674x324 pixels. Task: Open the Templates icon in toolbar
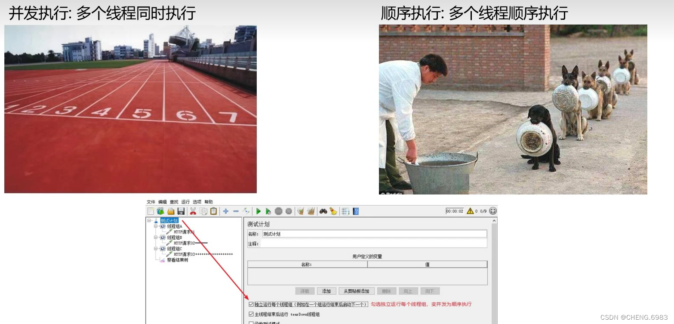(x=160, y=211)
